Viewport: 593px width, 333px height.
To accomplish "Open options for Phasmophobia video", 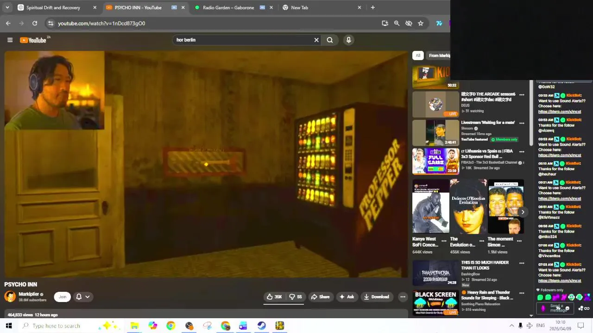I will 522,263.
